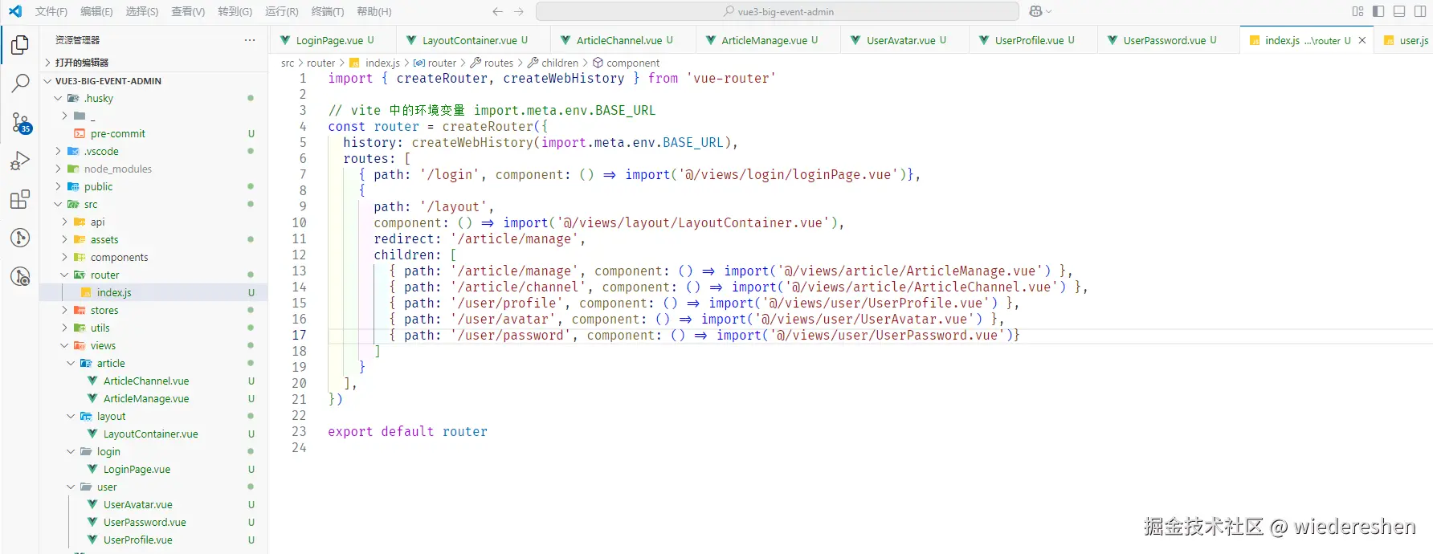Viewport: 1433px width, 554px height.
Task: Open the 转到(G) menu
Action: tap(235, 11)
